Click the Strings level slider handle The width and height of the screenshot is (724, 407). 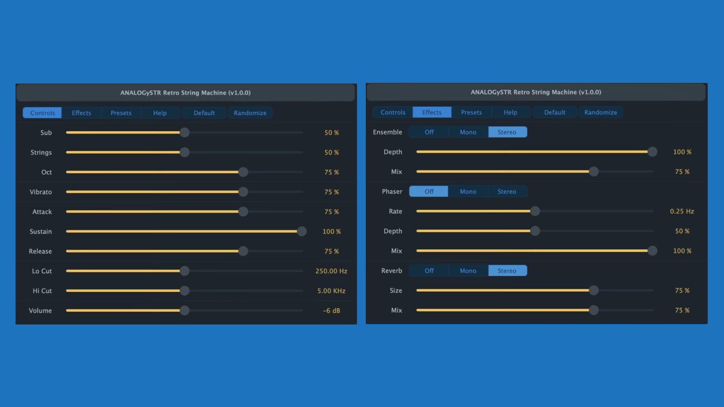pos(184,152)
